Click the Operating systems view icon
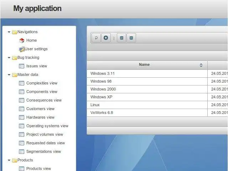 [21, 126]
